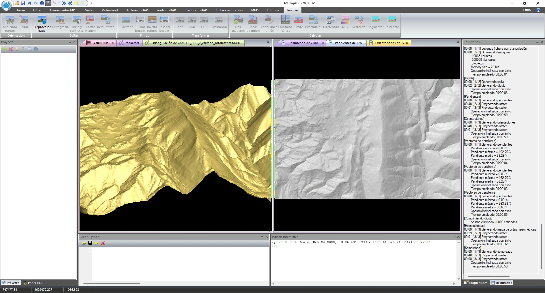
Task: Click the Unir imágenes tool
Action: [x=238, y=24]
